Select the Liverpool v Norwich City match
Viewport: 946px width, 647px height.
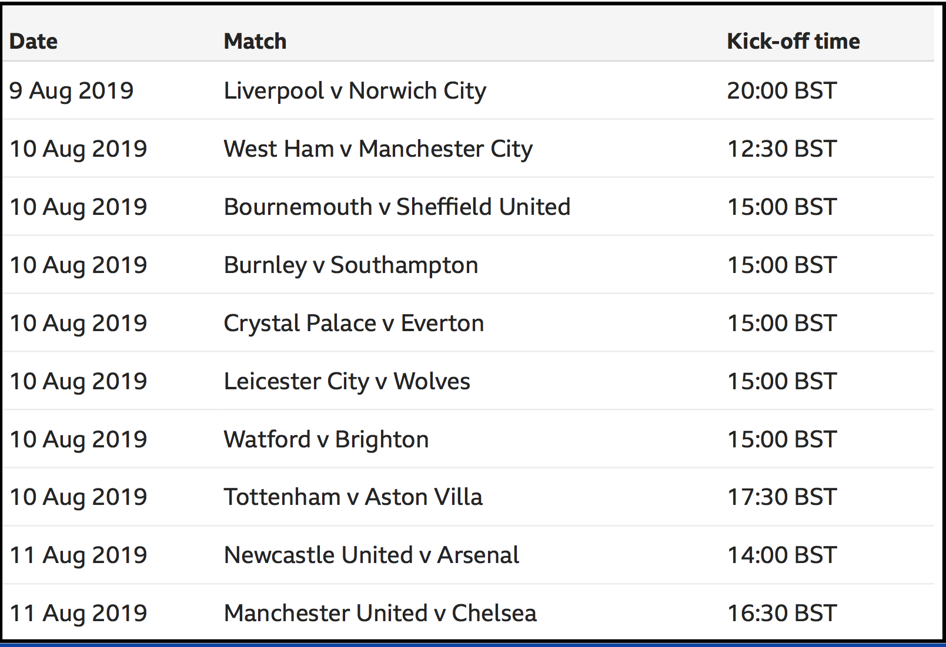click(355, 91)
